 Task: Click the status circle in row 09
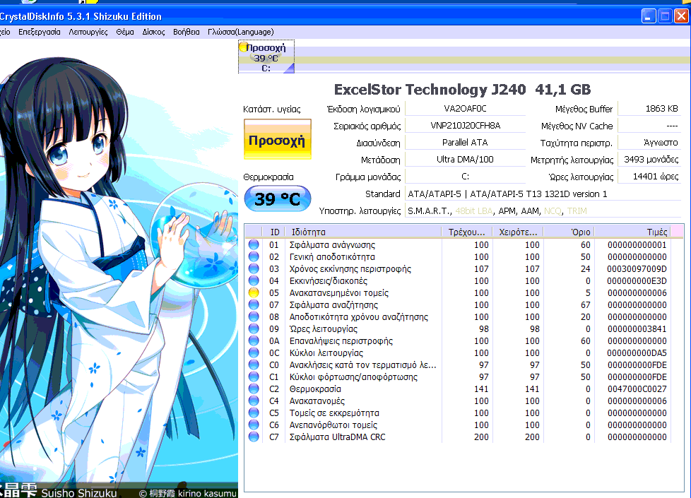(x=254, y=328)
